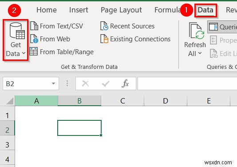Click the Insert Function fx icon
Viewport: 237px width, 167px height.
(x=125, y=83)
